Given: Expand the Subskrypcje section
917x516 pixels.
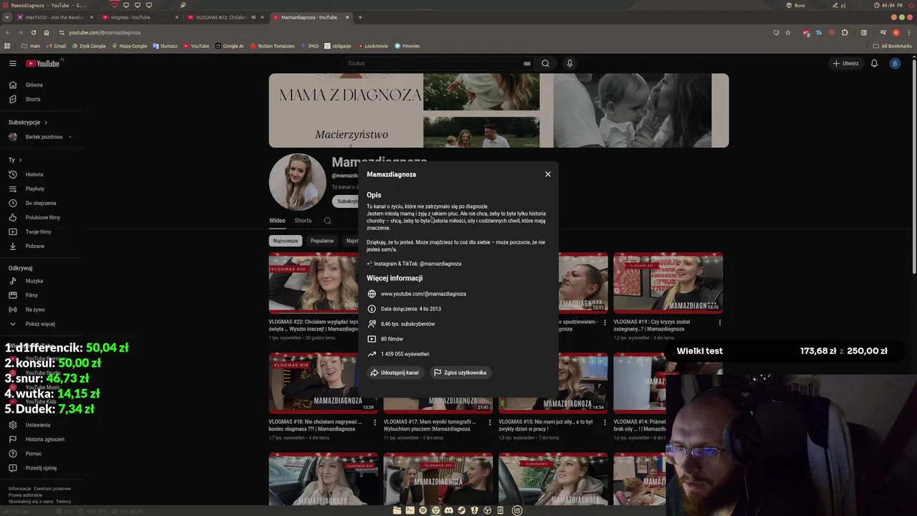Looking at the screenshot, I should pos(28,122).
